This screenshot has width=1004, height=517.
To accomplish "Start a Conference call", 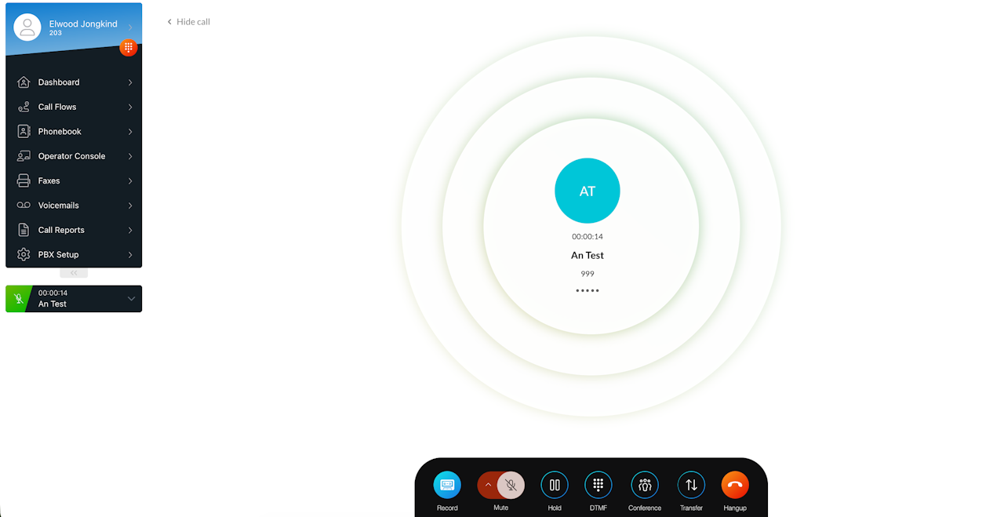I will tap(645, 485).
